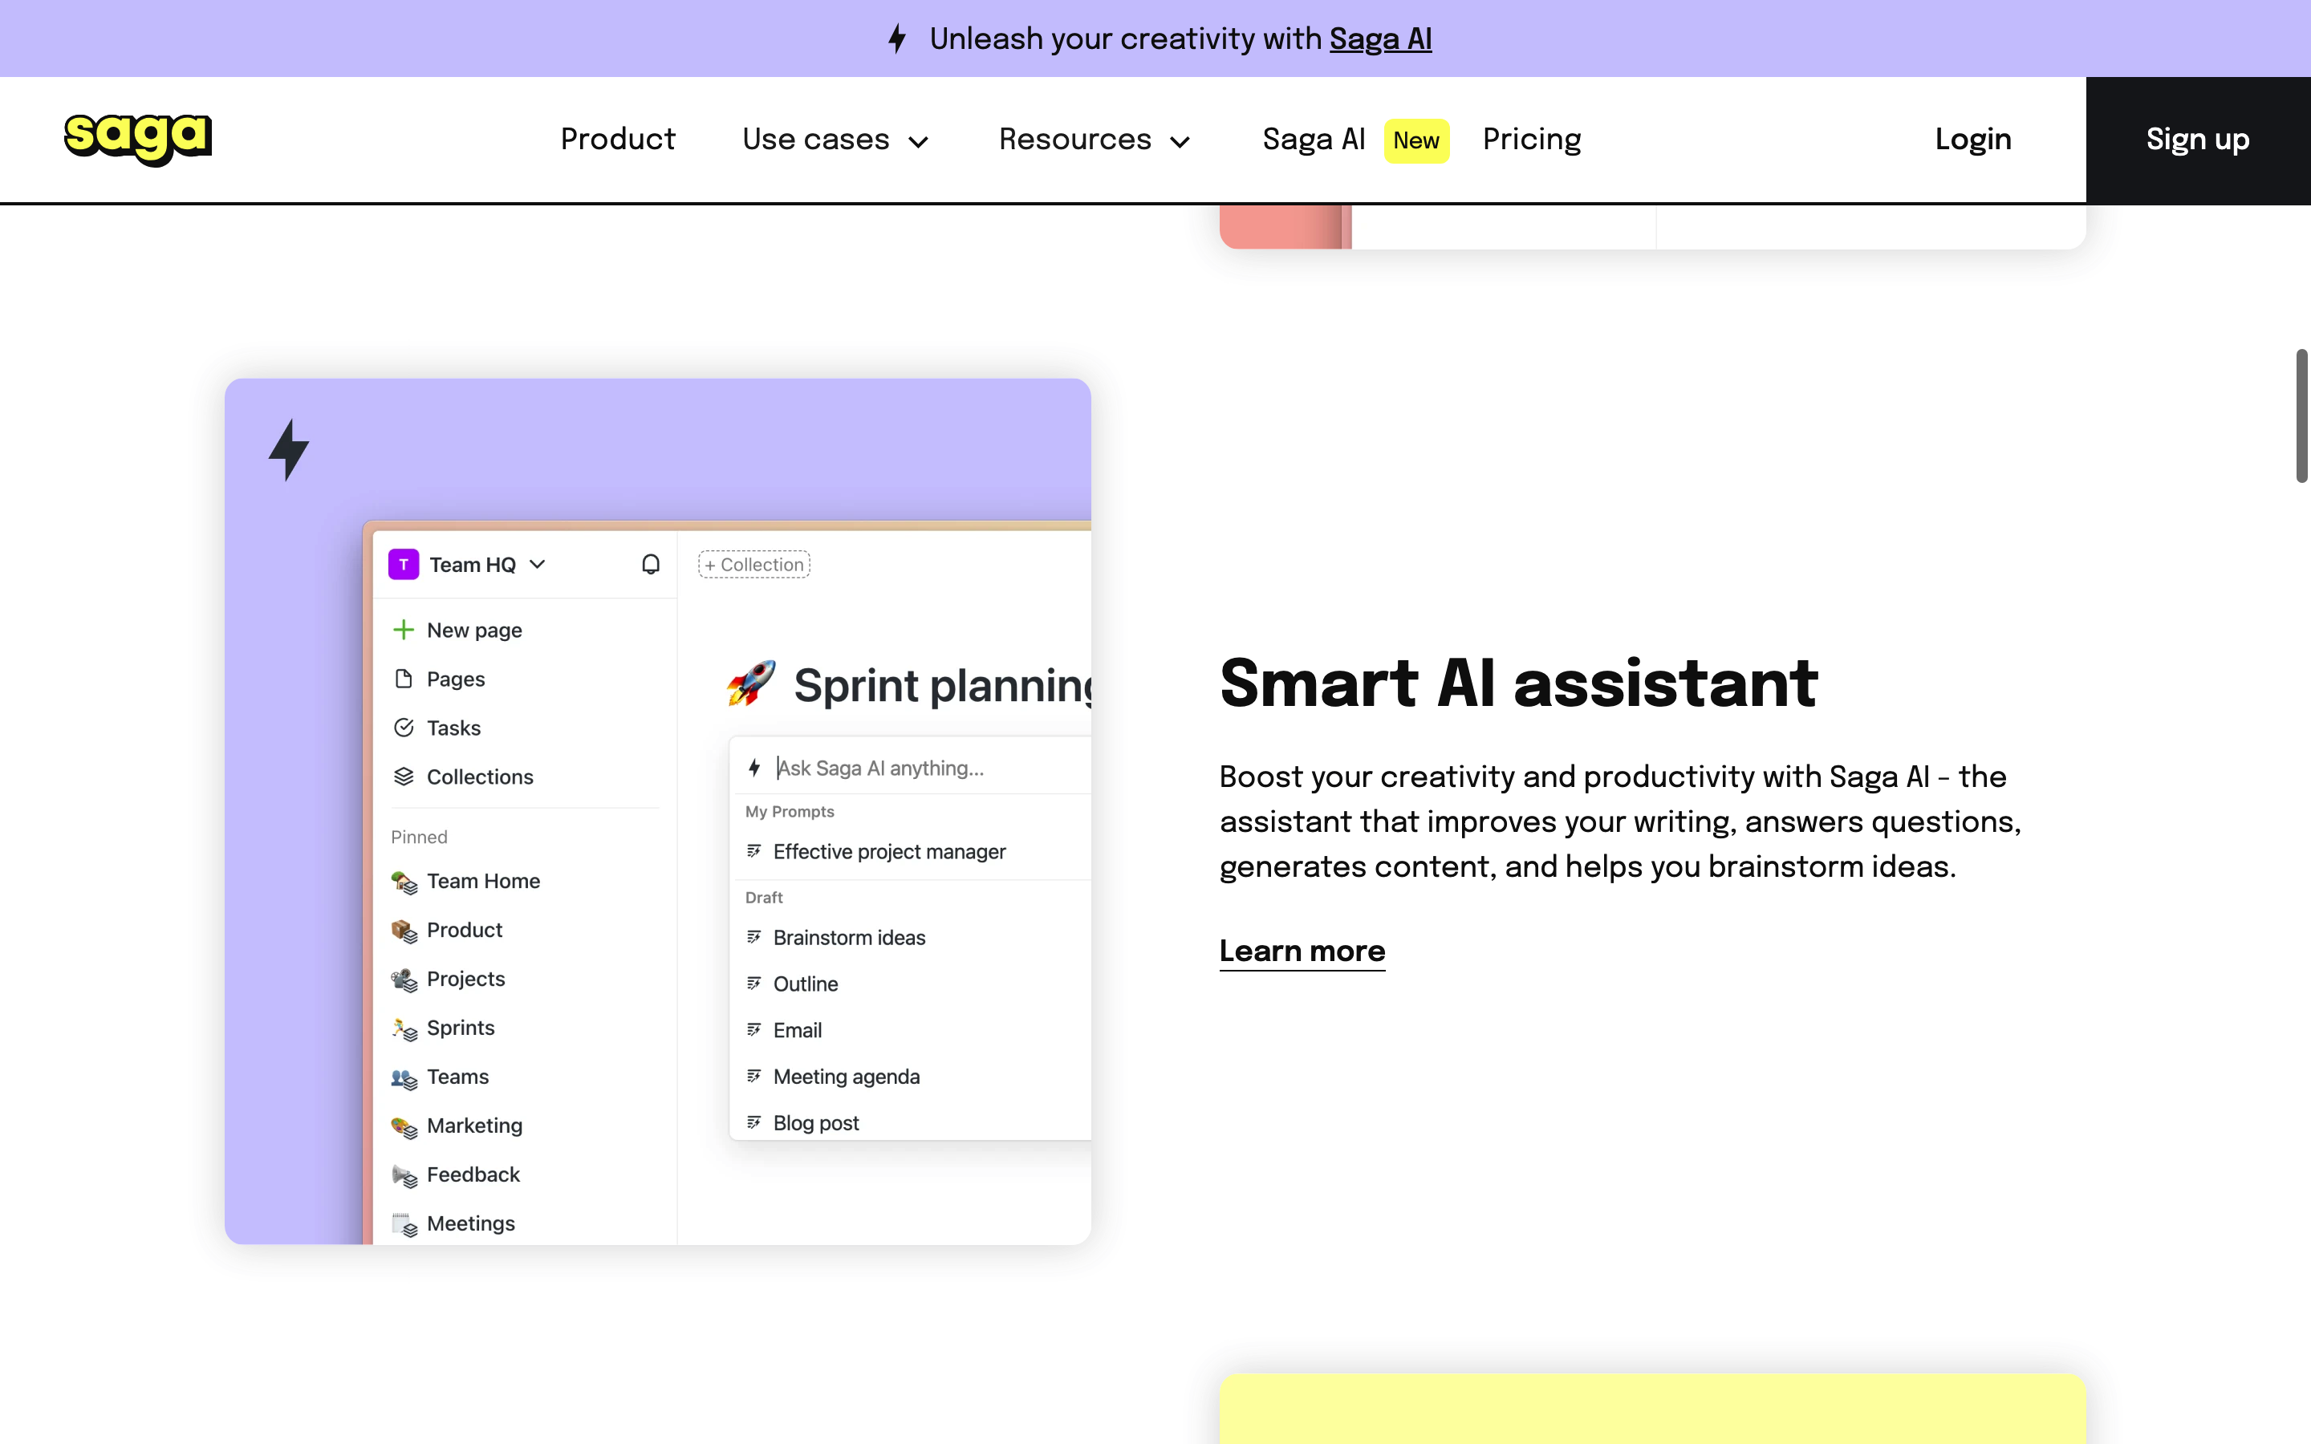
Task: Click the large lightning bolt icon
Action: click(288, 449)
